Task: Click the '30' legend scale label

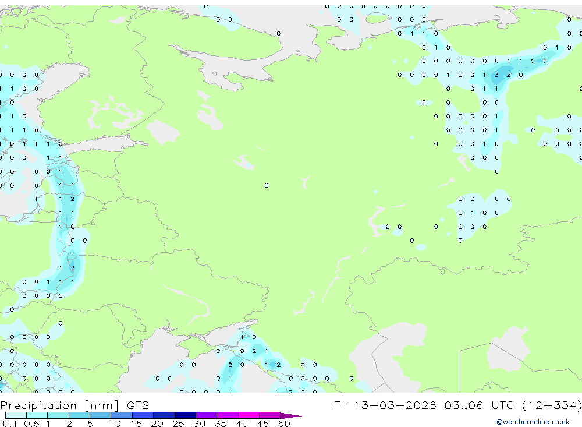Action: tap(199, 424)
